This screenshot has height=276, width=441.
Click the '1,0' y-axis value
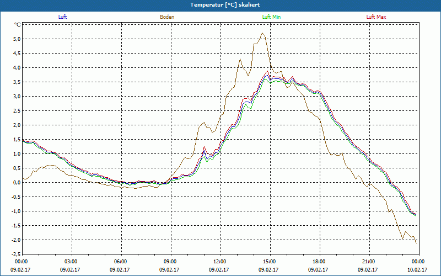point(18,154)
